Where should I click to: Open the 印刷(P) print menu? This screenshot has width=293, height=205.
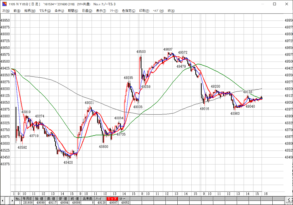click(x=144, y=11)
